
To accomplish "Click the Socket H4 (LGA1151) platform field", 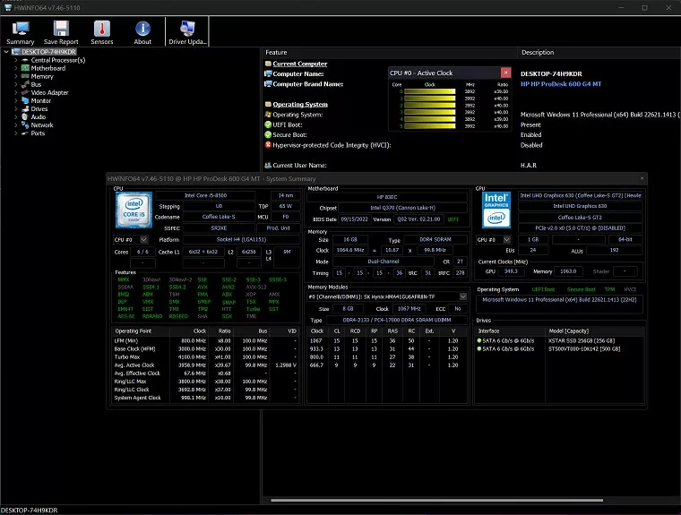I will (x=241, y=239).
